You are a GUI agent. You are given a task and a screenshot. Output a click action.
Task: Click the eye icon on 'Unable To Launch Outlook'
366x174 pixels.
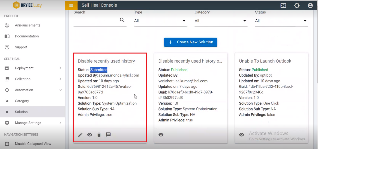[x=241, y=135]
